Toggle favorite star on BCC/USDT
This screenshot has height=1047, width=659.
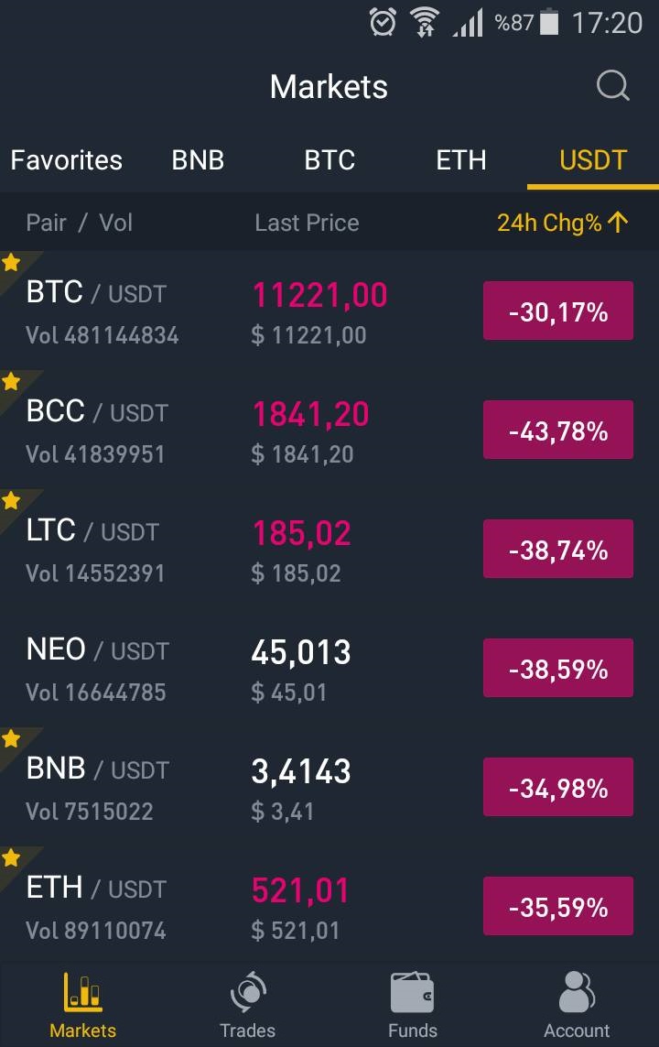point(11,382)
